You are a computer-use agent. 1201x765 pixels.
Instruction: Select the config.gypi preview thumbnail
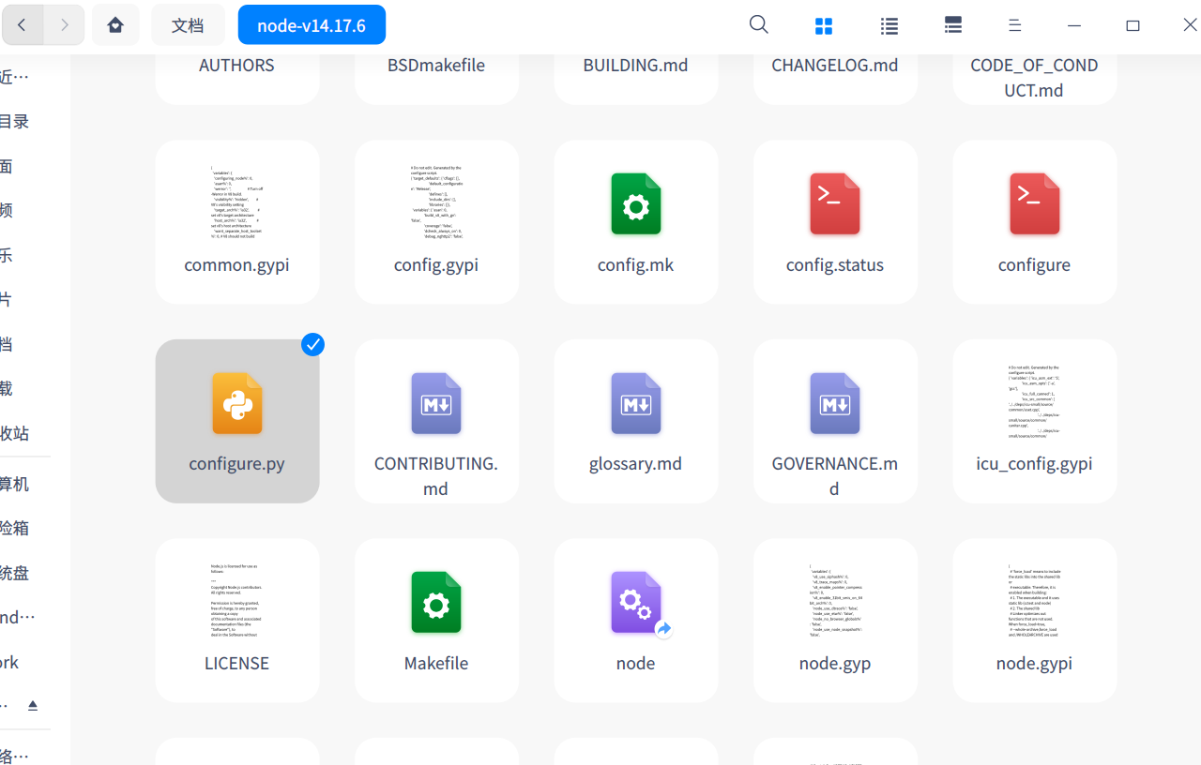(x=436, y=203)
